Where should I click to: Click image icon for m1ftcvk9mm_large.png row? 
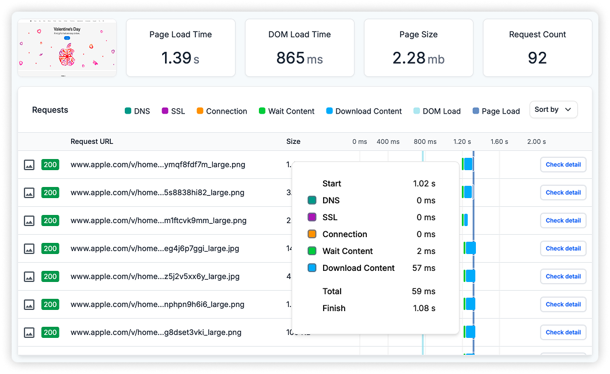[29, 221]
